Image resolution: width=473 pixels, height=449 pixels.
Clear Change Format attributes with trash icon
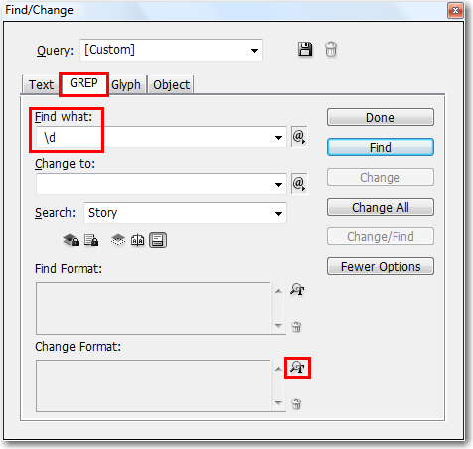pyautogui.click(x=296, y=404)
